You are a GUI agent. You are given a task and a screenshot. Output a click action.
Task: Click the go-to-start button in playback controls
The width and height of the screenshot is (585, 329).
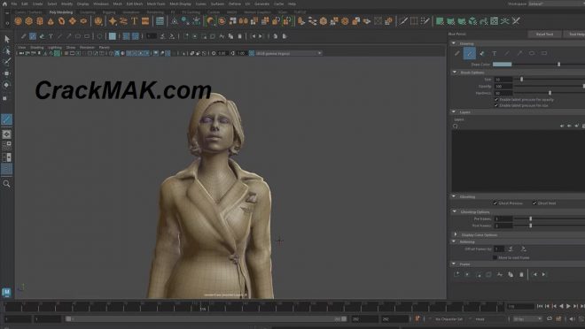[x=540, y=306]
